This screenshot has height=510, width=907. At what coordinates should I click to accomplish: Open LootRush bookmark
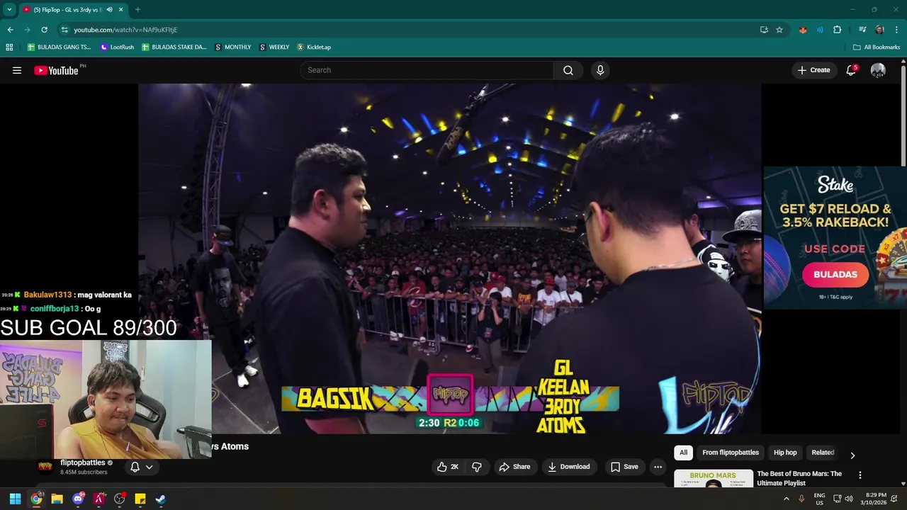(x=117, y=47)
